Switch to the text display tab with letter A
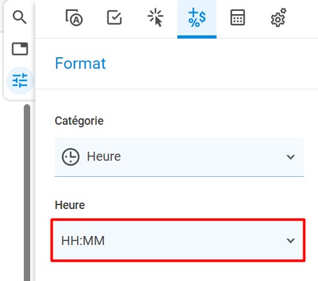318x281 pixels. click(74, 17)
